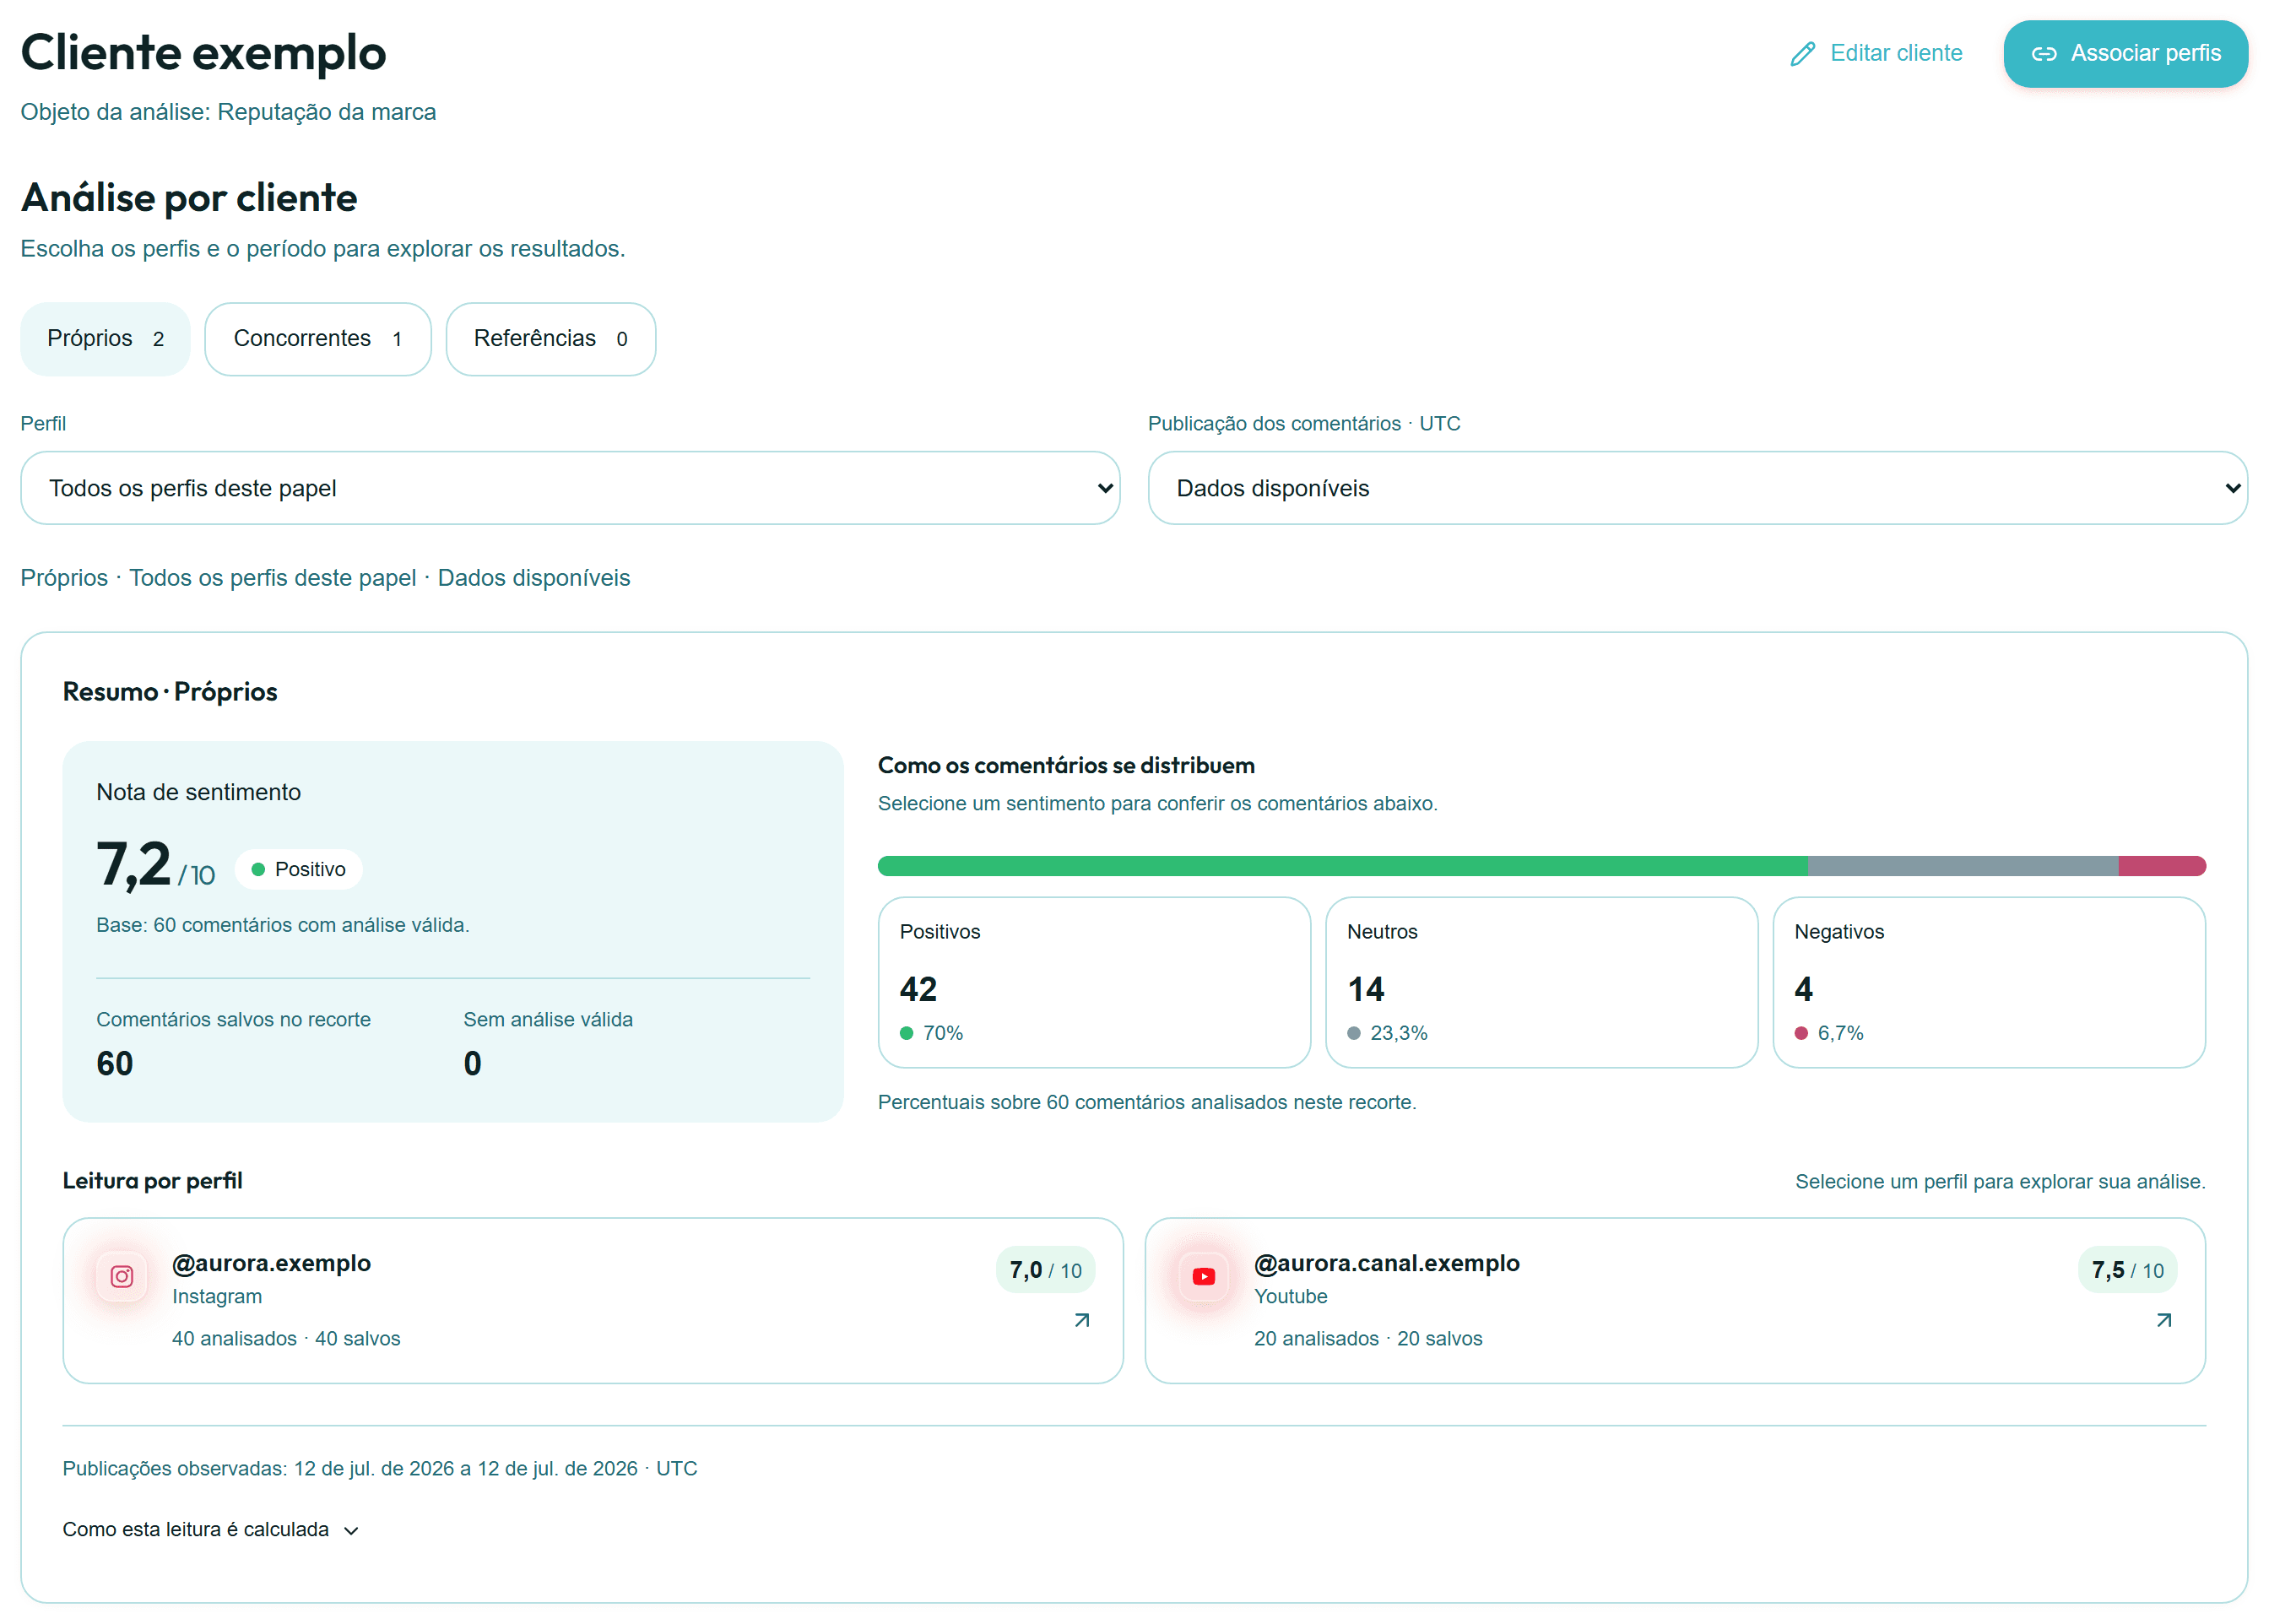Switch to the Concorrentes tab
Viewport: 2269px width, 1624px height.
(x=318, y=339)
